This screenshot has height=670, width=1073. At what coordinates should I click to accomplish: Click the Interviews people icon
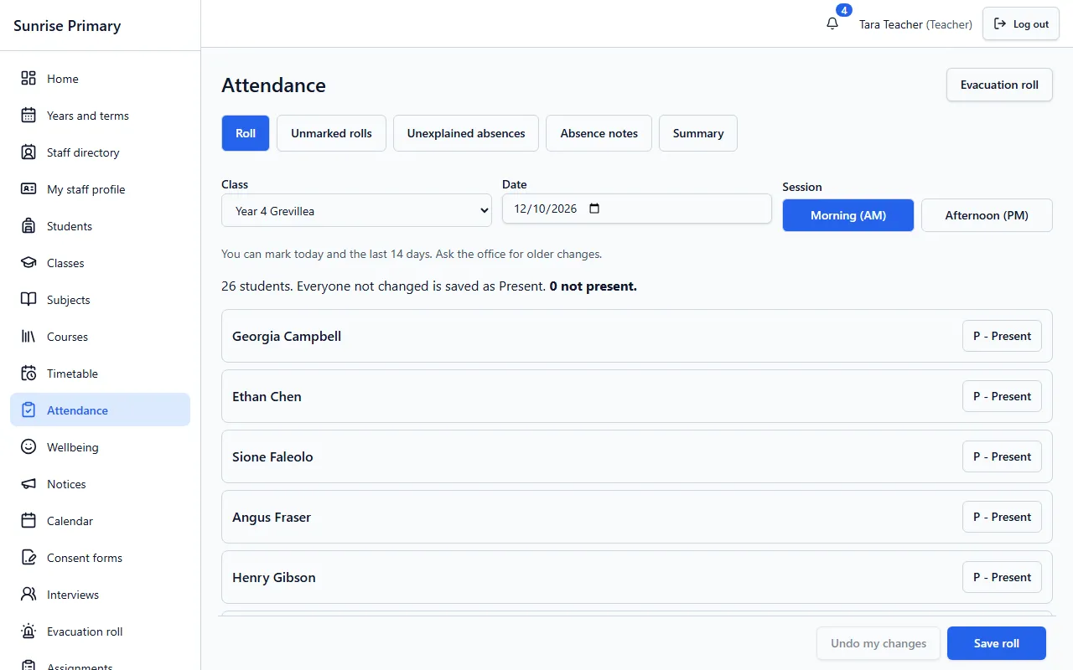pyautogui.click(x=29, y=595)
